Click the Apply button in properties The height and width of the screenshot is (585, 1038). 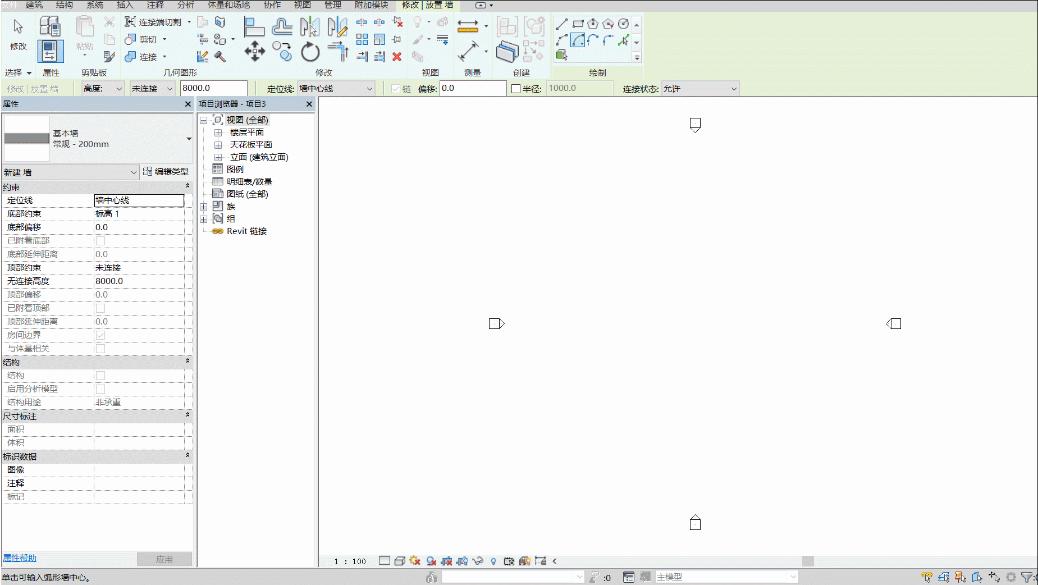[164, 559]
